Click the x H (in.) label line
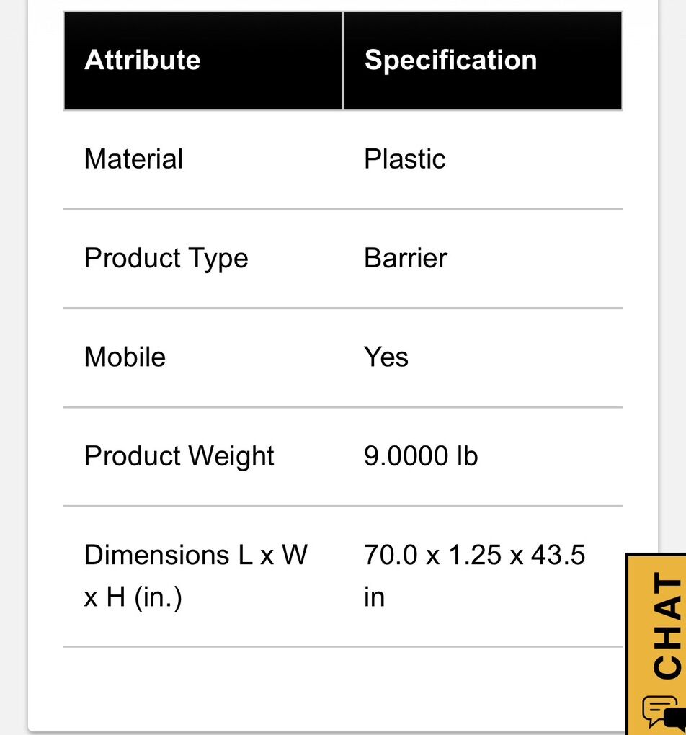Image resolution: width=686 pixels, height=735 pixels. pyautogui.click(x=133, y=597)
